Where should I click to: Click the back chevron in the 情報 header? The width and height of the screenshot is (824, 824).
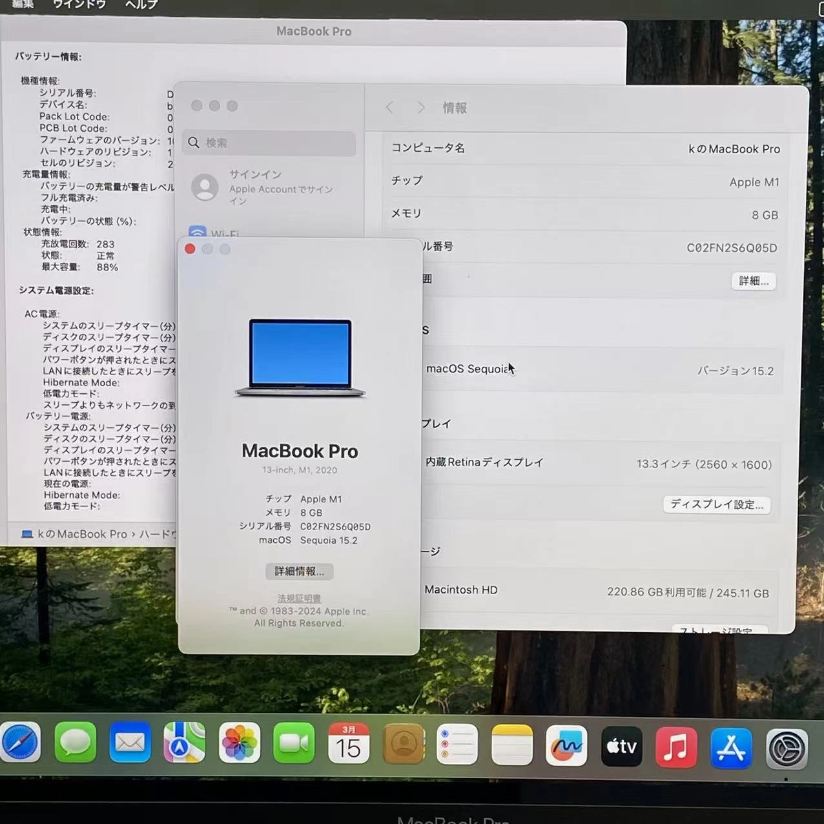[x=389, y=107]
